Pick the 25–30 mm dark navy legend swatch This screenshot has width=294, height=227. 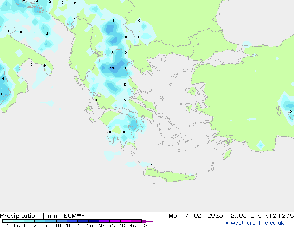coord(94,221)
